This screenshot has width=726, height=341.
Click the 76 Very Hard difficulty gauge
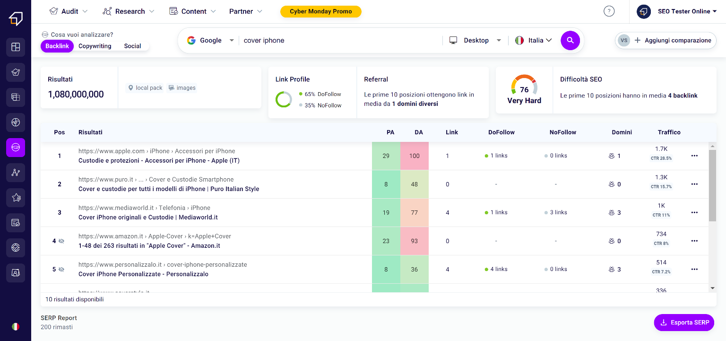pos(524,90)
